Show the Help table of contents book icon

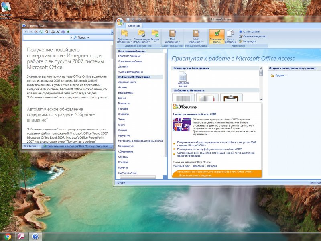63,32
